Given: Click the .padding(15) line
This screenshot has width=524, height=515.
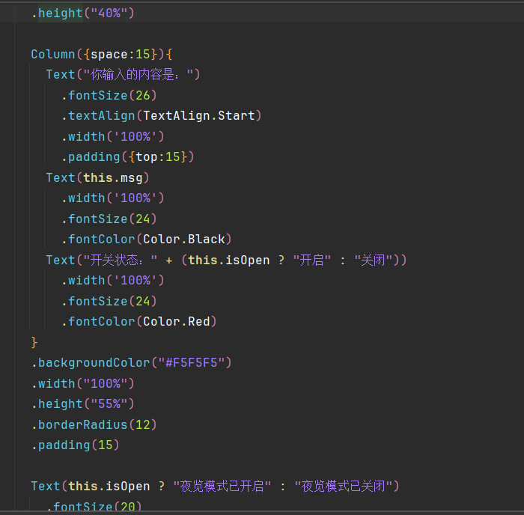Looking at the screenshot, I should pyautogui.click(x=75, y=445).
